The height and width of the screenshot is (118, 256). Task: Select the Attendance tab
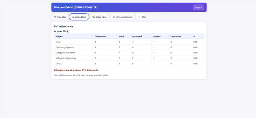[x=79, y=17]
